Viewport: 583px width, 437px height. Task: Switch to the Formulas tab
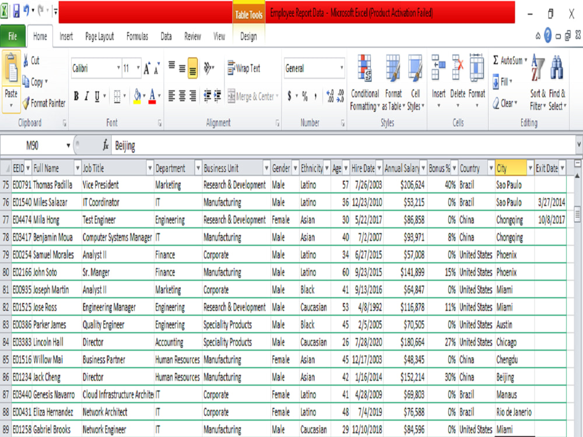point(137,36)
